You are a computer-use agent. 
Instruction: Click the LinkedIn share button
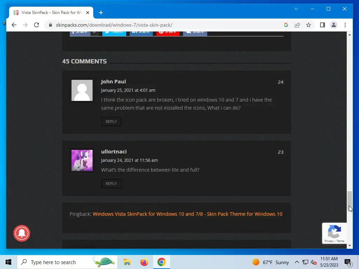[141, 33]
